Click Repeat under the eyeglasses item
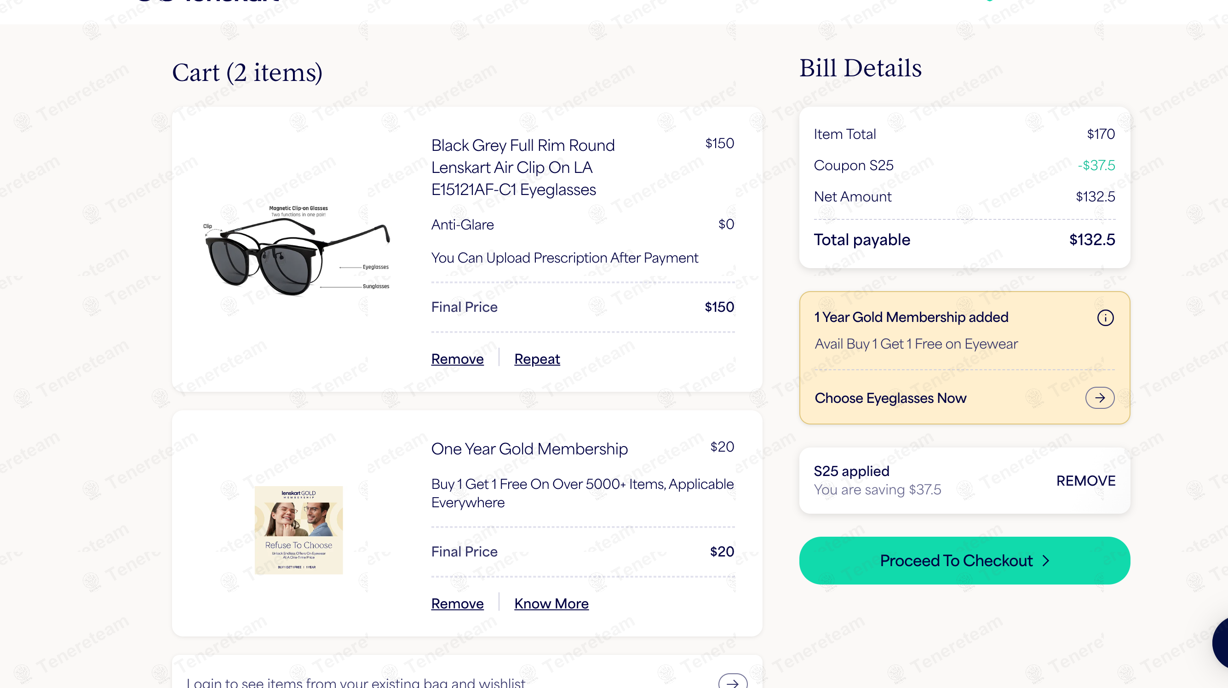The image size is (1228, 688). pos(537,359)
